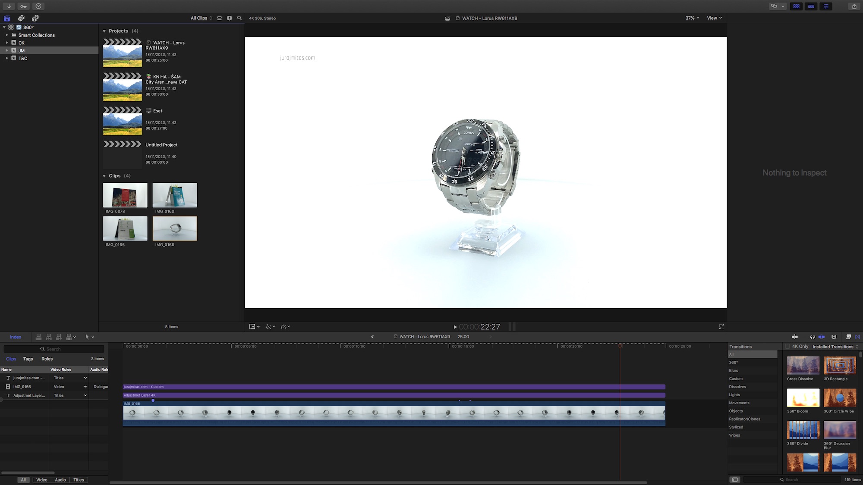863x485 pixels.
Task: Toggle timeline panel visibility button
Action: pos(811,6)
